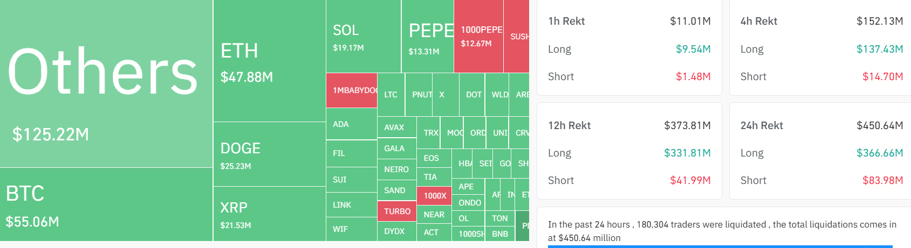
Task: Click the SOL $19.17M tile
Action: coord(363,37)
